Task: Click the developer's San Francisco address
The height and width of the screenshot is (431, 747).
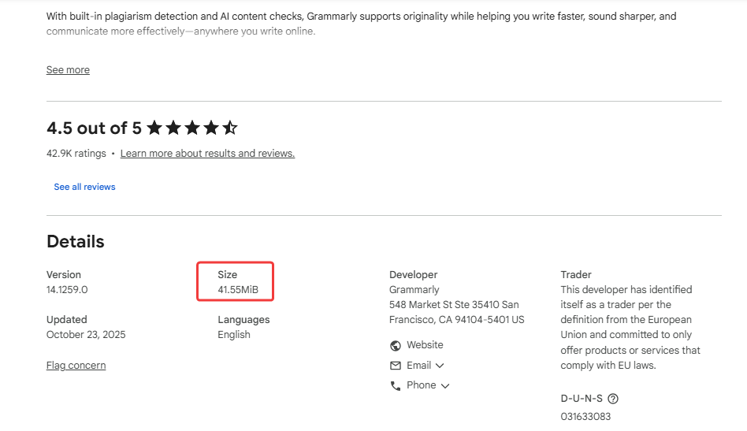Action: (x=456, y=312)
